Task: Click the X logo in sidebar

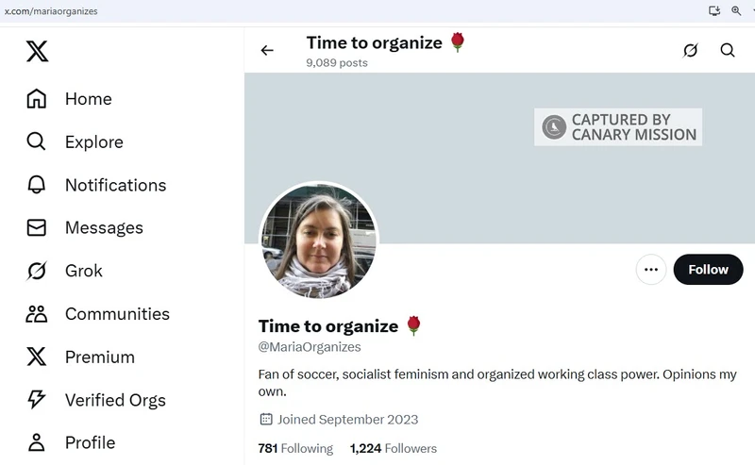Action: pos(37,50)
